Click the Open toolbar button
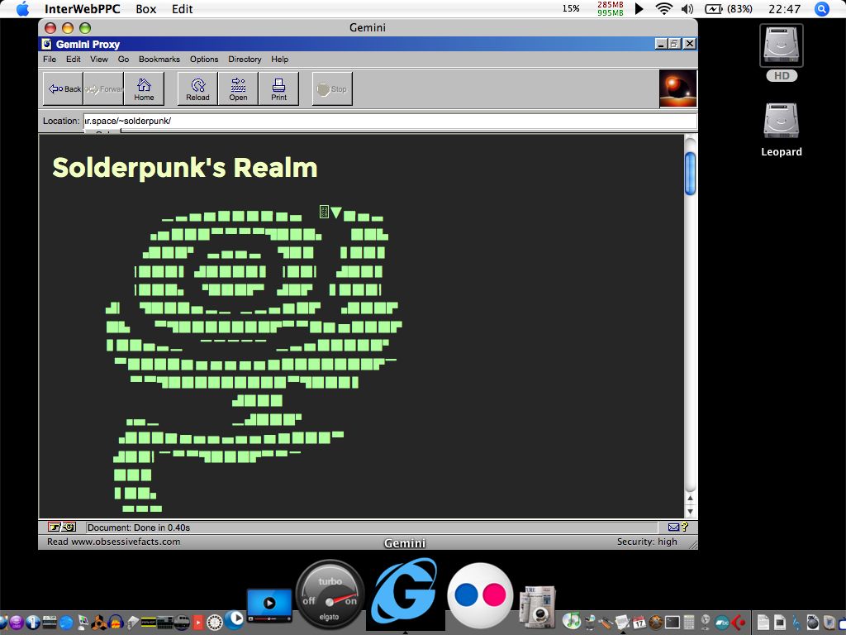Screen dimensions: 846x635 238,88
